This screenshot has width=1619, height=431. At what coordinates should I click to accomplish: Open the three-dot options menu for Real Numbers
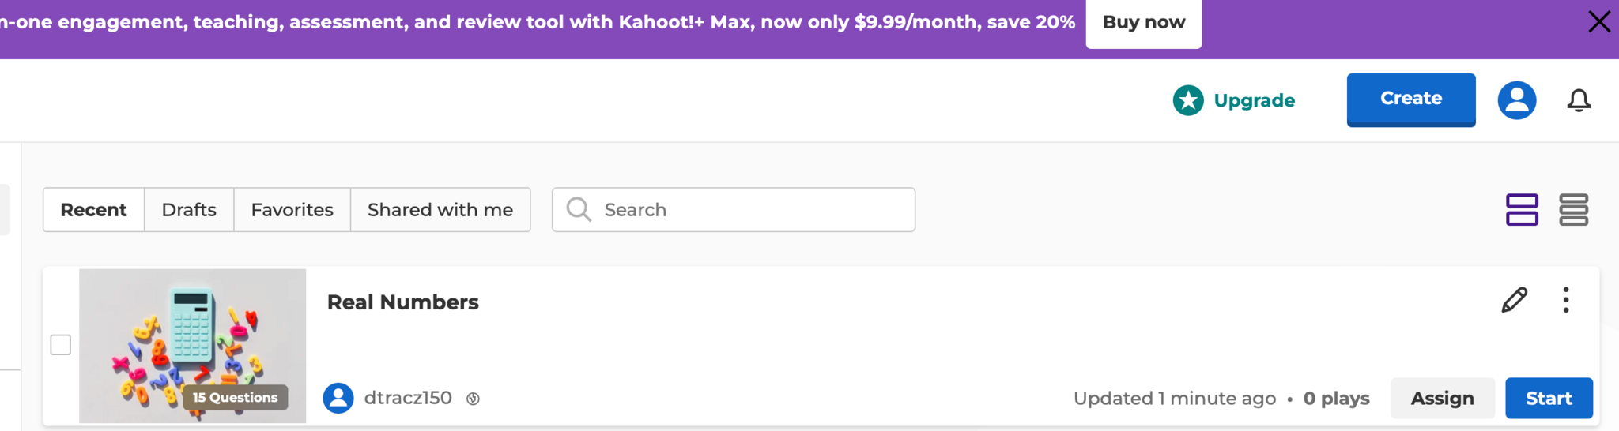[1565, 300]
